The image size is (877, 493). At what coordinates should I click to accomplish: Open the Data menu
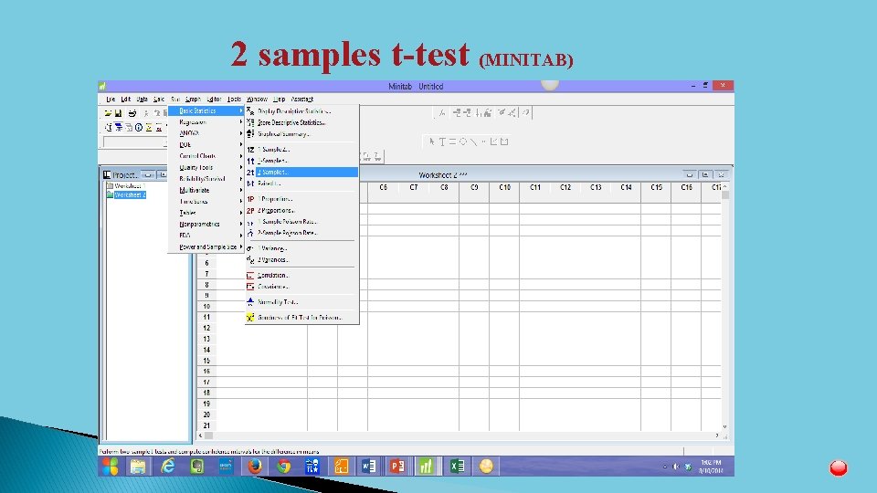(143, 100)
